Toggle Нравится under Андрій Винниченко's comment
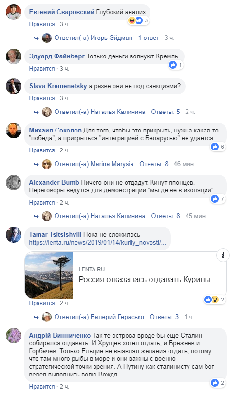The height and width of the screenshot is (395, 244). 42,387
